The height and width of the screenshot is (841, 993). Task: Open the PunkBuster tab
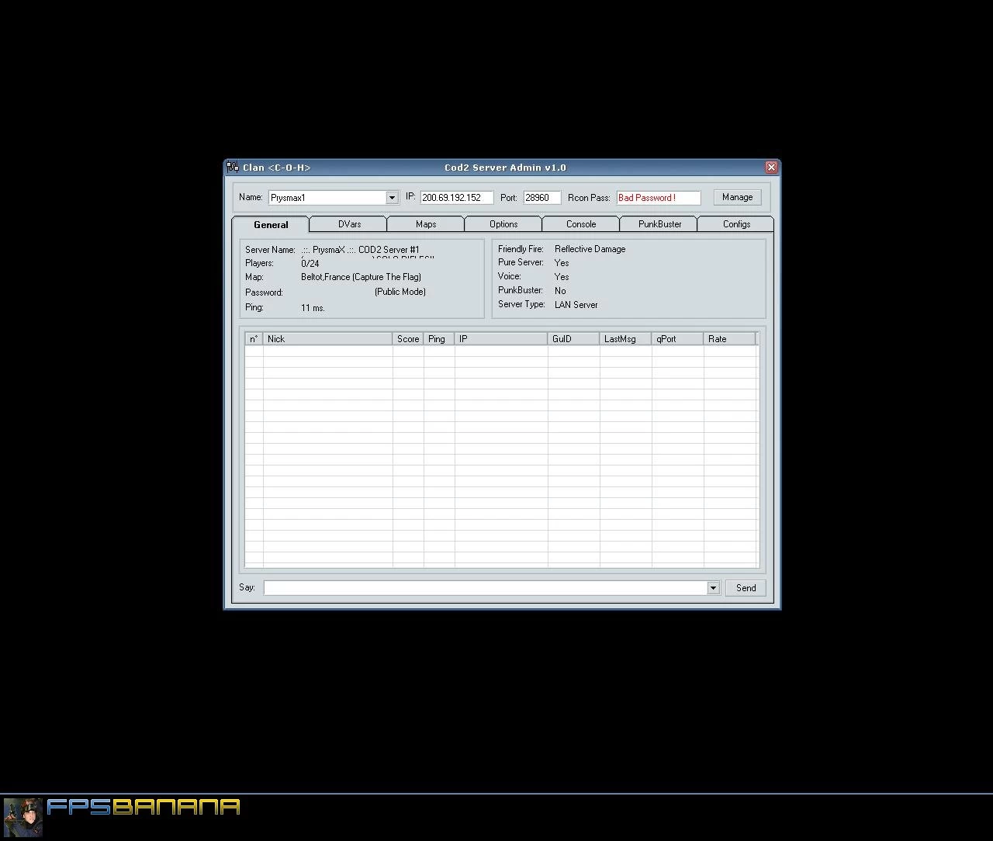[x=659, y=224]
